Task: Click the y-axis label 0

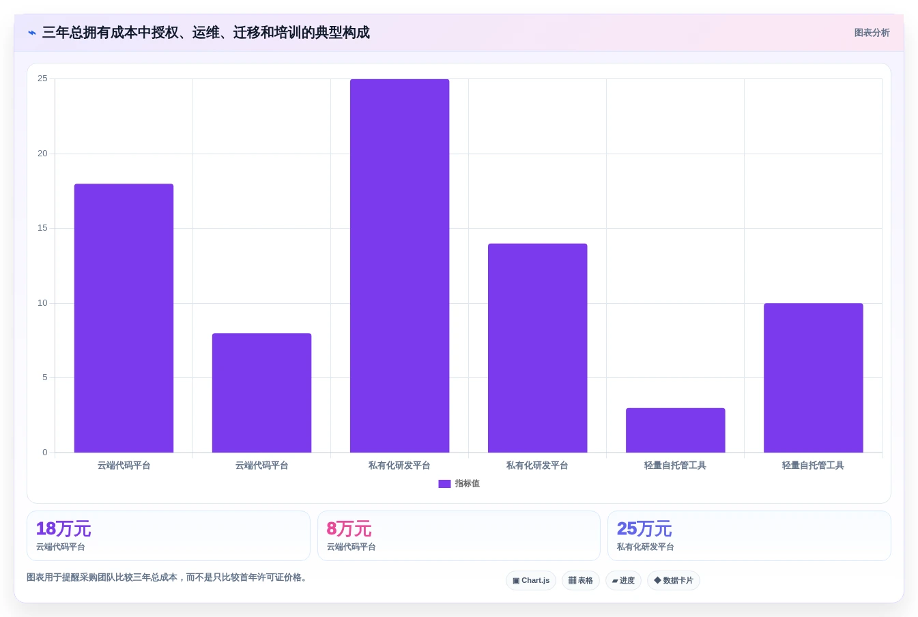Action: click(45, 453)
